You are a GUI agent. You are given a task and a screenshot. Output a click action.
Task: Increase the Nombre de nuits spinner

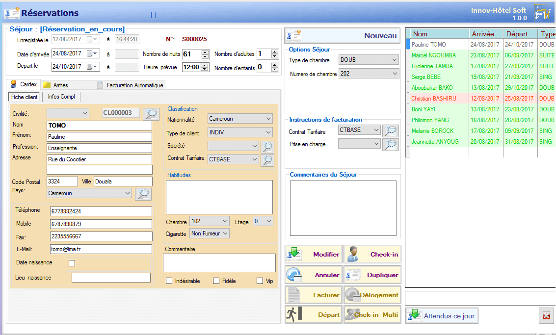pyautogui.click(x=205, y=52)
